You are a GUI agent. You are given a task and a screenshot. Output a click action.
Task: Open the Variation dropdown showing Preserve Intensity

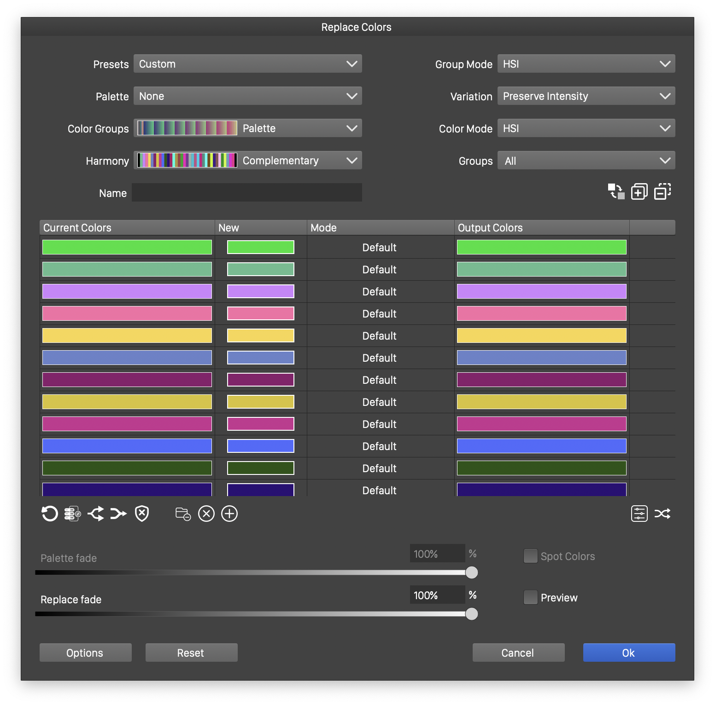tap(586, 96)
